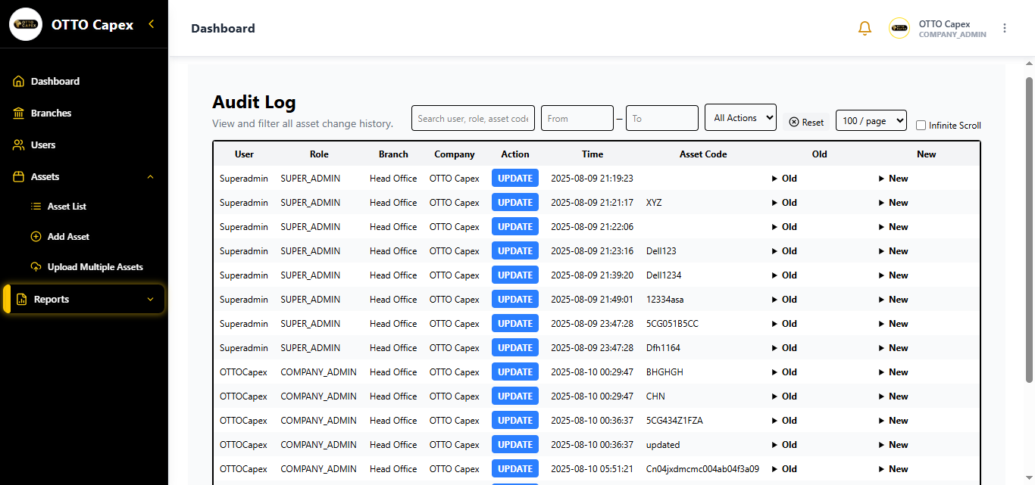Change page size using the 100/page dropdown

pyautogui.click(x=871, y=120)
